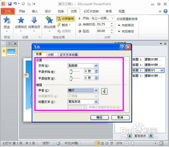Viewport: 169px width, 147px height.
Task: Click Move Earlier in reorder group
Action: coord(126,25)
